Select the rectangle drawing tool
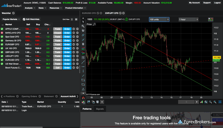Image resolution: width=223 pixels, height=128 pixels. click(x=83, y=80)
